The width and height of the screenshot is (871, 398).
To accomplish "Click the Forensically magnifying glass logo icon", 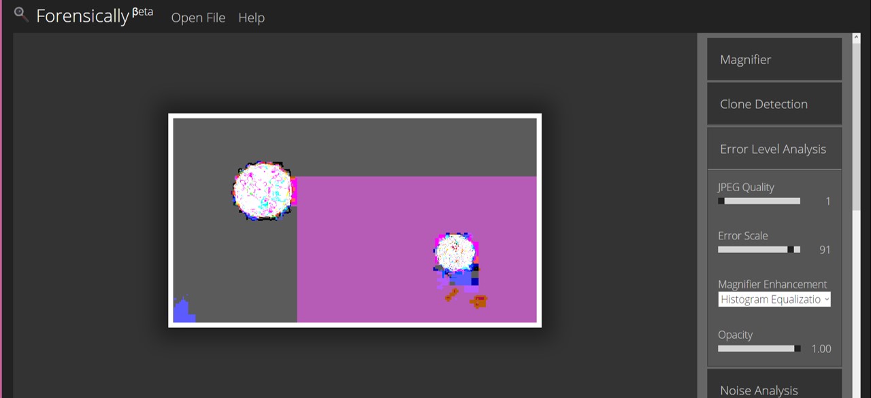I will pos(21,14).
